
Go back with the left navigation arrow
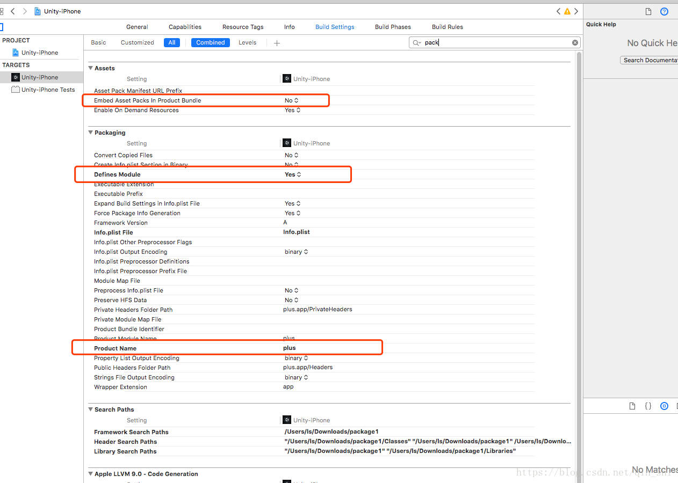point(12,11)
